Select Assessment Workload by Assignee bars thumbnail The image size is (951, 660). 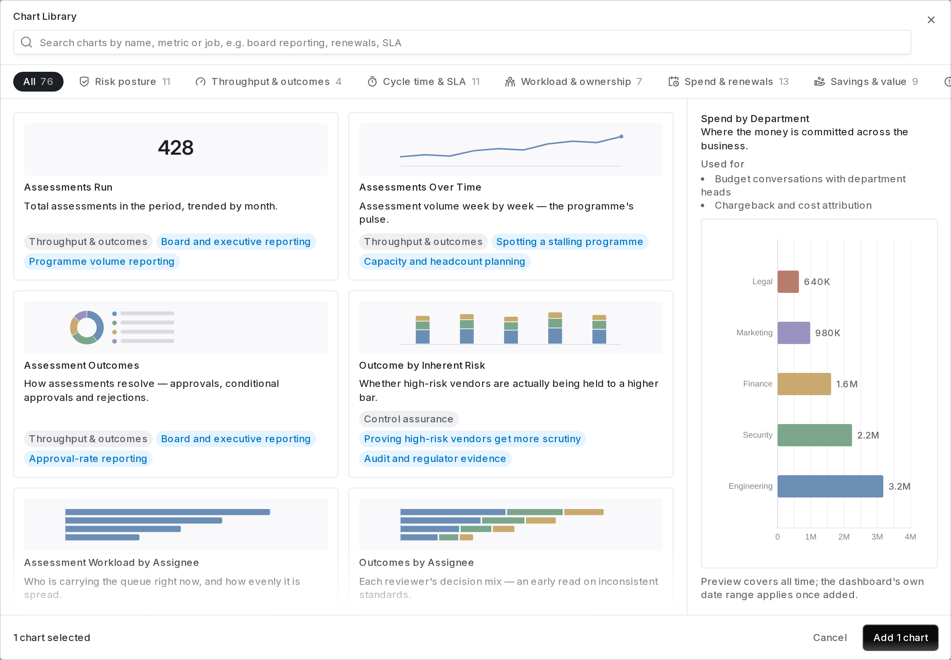(x=175, y=525)
